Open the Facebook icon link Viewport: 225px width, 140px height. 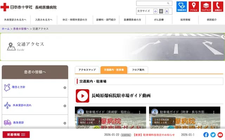[x=206, y=135]
